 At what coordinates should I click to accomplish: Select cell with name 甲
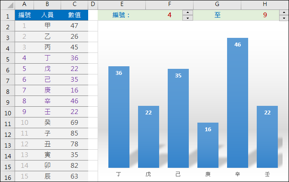click(x=47, y=26)
